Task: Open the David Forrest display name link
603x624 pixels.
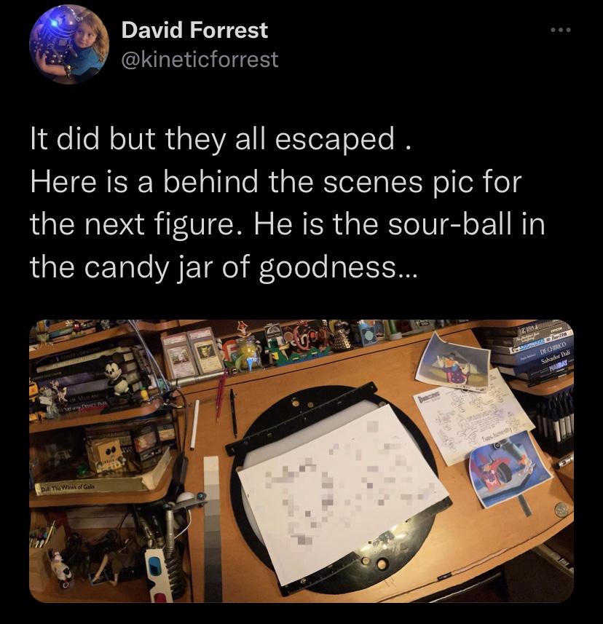Action: (x=194, y=31)
